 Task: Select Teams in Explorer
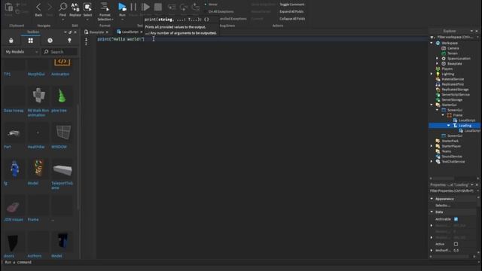[x=447, y=151]
